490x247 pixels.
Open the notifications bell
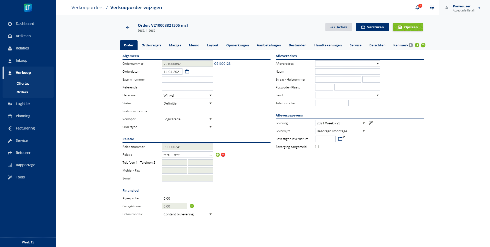coord(417,8)
